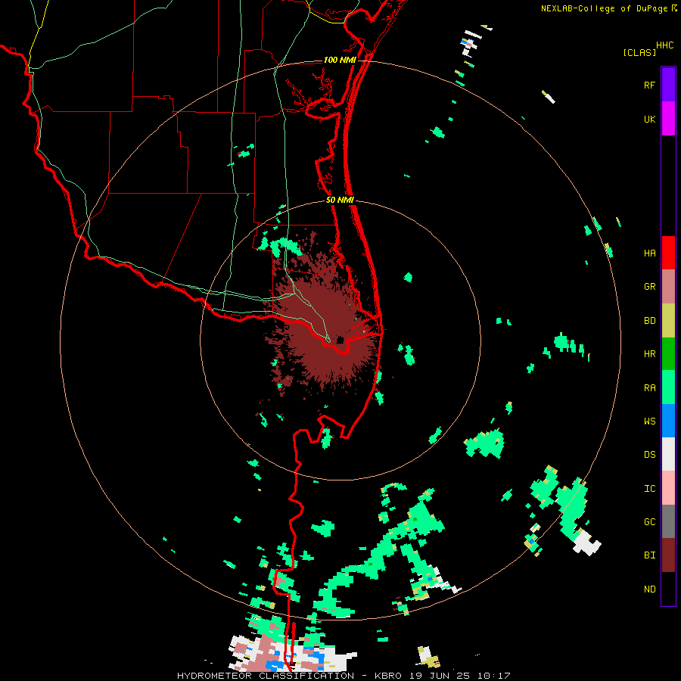Click the UK magenta legend swatch
Screen dimensions: 681x681
[x=668, y=119]
